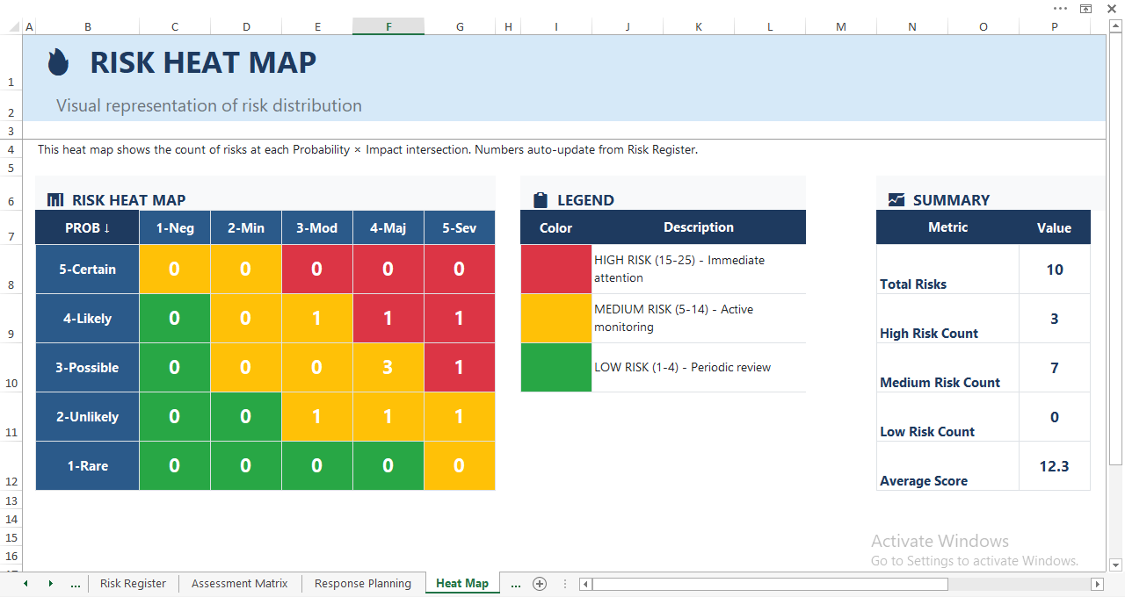This screenshot has width=1125, height=597.
Task: Select column P header
Action: point(1055,27)
